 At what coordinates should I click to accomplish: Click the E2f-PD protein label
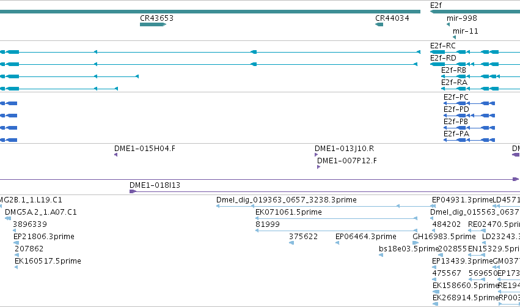(456, 109)
